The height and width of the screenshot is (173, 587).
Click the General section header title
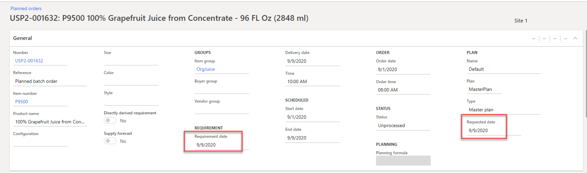(23, 38)
